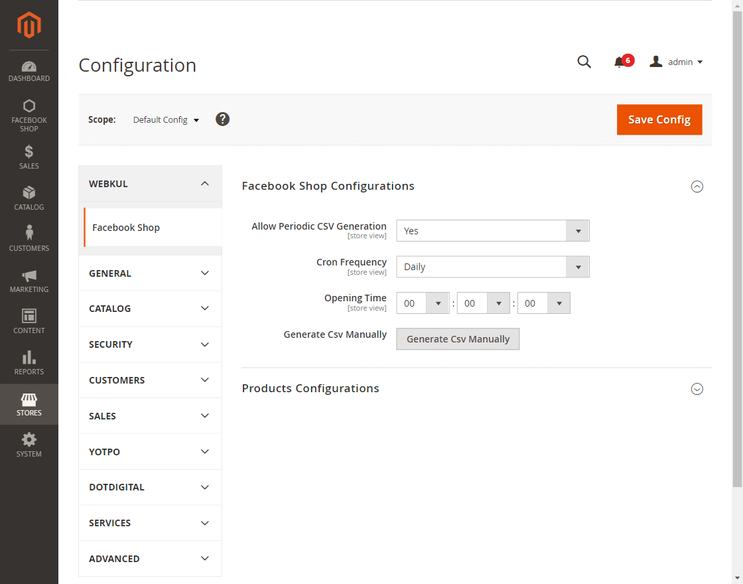Expand the CATALOG config section

(150, 309)
